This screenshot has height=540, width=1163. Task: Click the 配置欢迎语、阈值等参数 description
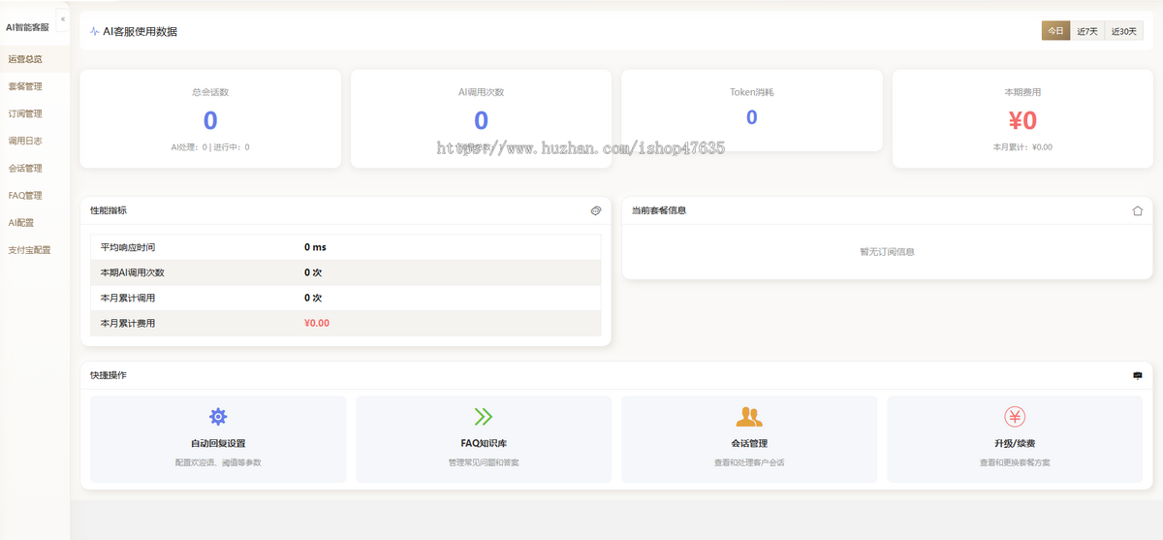218,462
